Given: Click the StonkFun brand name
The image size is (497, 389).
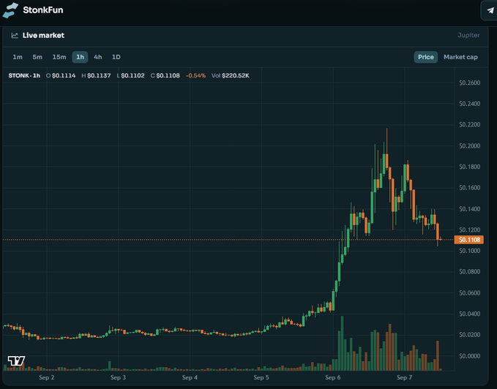Looking at the screenshot, I should 43,10.
